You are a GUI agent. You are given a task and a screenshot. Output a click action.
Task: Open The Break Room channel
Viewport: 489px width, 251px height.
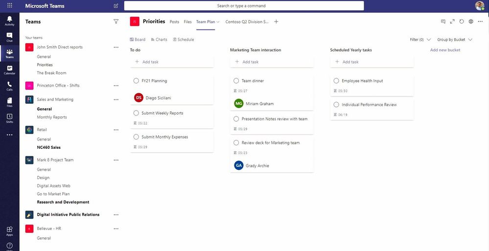pos(51,73)
